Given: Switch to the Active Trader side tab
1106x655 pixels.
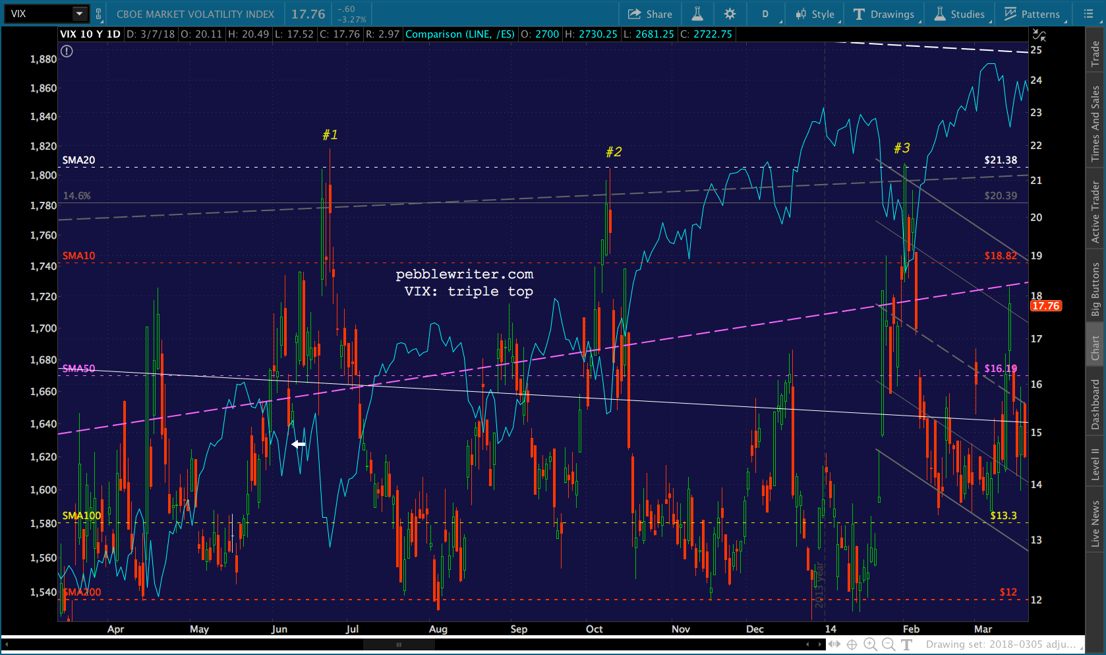Looking at the screenshot, I should 1095,212.
